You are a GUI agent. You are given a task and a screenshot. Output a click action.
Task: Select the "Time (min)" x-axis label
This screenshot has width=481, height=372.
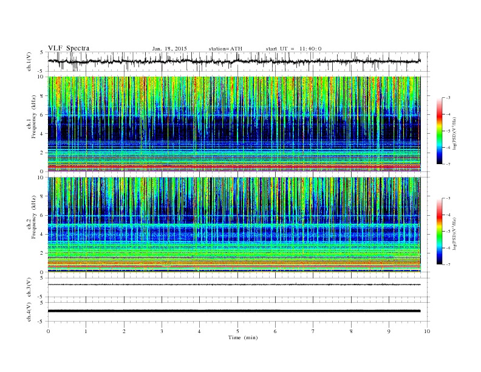coord(243,337)
